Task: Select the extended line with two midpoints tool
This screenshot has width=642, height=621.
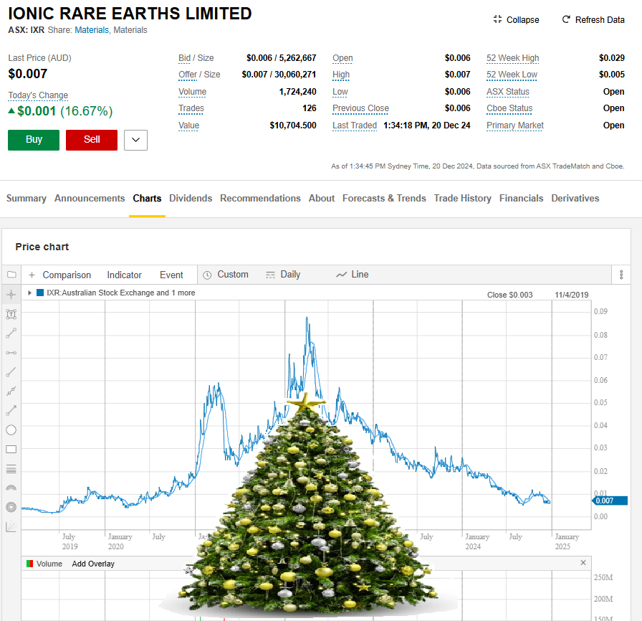Action: pos(11,392)
